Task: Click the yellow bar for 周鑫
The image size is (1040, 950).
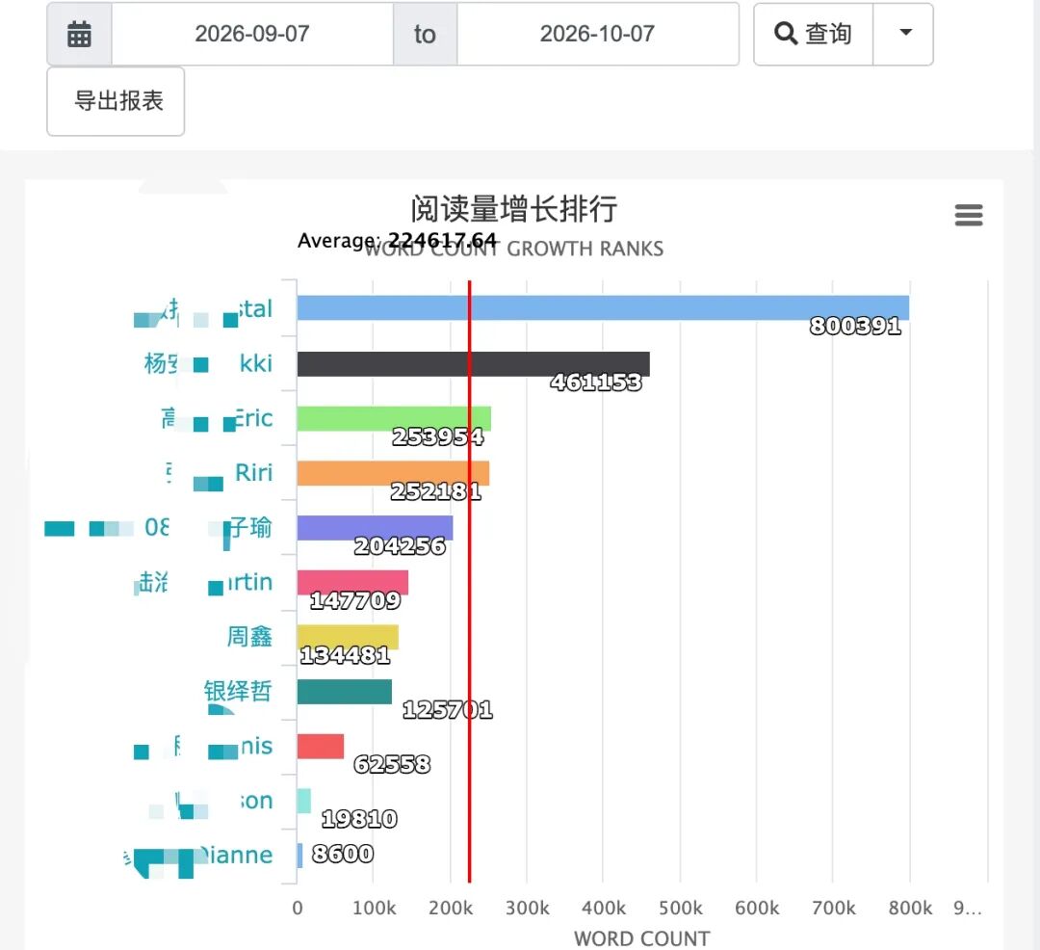Action: (348, 637)
